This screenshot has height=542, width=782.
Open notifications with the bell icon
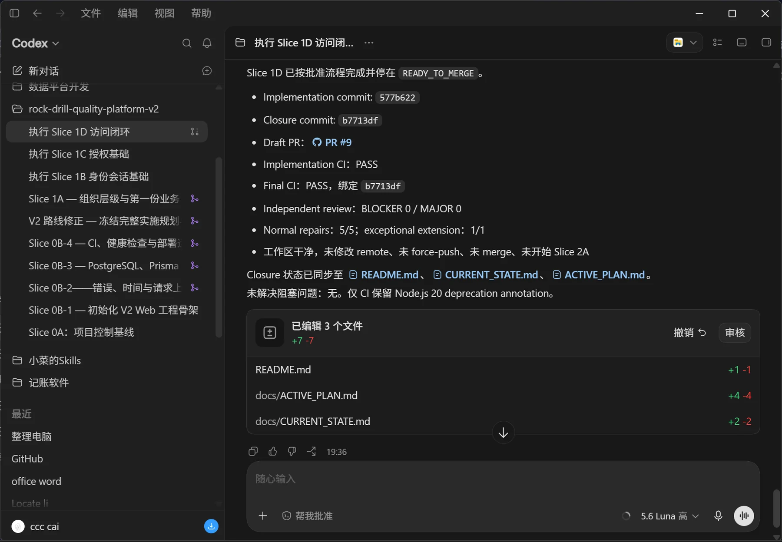(207, 43)
